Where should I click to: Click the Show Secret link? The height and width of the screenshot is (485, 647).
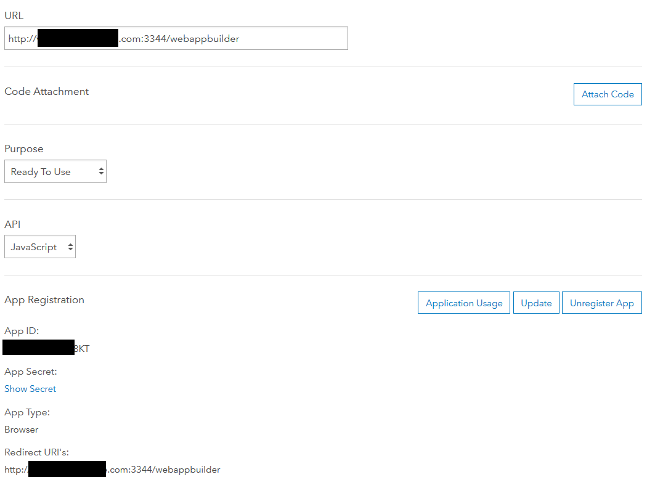coord(30,389)
